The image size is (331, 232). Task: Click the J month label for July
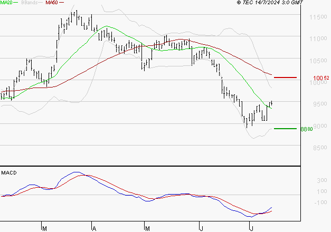click(x=251, y=229)
